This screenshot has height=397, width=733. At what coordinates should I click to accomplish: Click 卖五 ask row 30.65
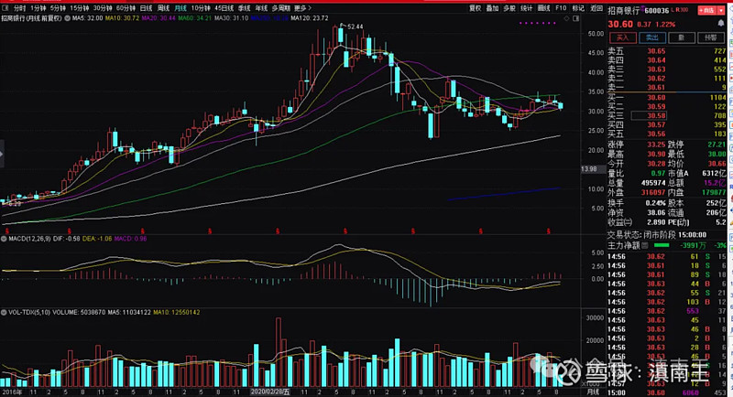click(667, 51)
